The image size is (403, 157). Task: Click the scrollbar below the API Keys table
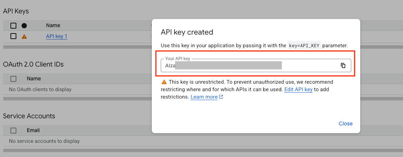(74, 47)
